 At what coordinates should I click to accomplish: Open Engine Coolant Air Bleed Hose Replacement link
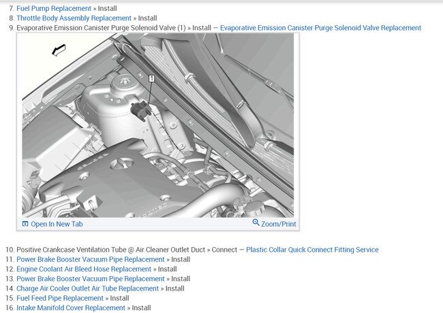84,269
